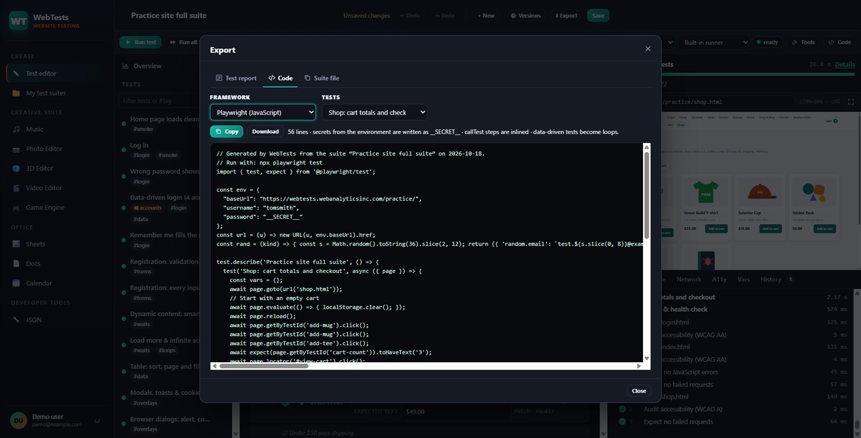Expand the Built-in runner dropdown
This screenshot has width=861, height=438.
coord(716,42)
